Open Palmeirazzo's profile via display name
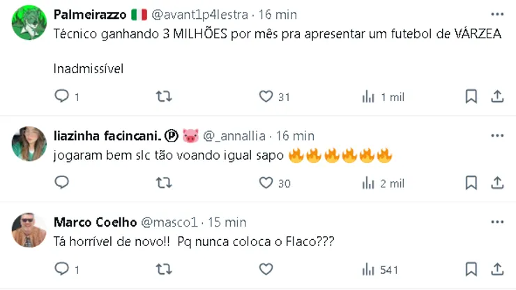The width and height of the screenshot is (516, 290). pos(90,15)
